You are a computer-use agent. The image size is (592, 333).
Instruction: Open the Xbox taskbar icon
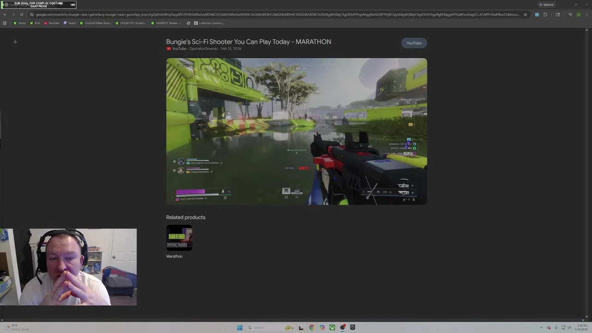coord(332,327)
